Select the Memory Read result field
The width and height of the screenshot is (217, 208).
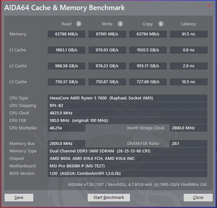(66, 34)
